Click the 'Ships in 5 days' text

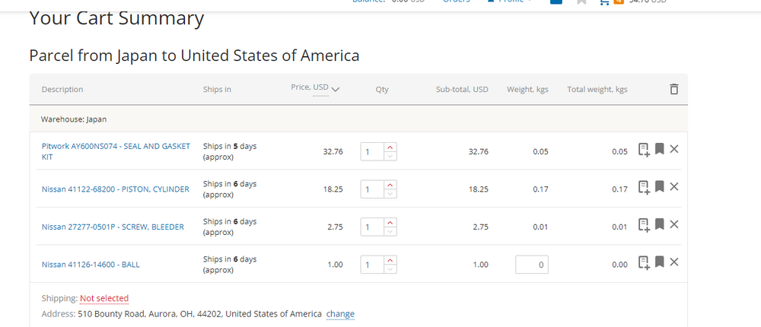(x=230, y=151)
